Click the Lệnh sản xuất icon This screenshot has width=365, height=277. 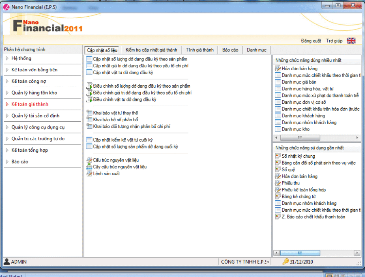[90, 174]
